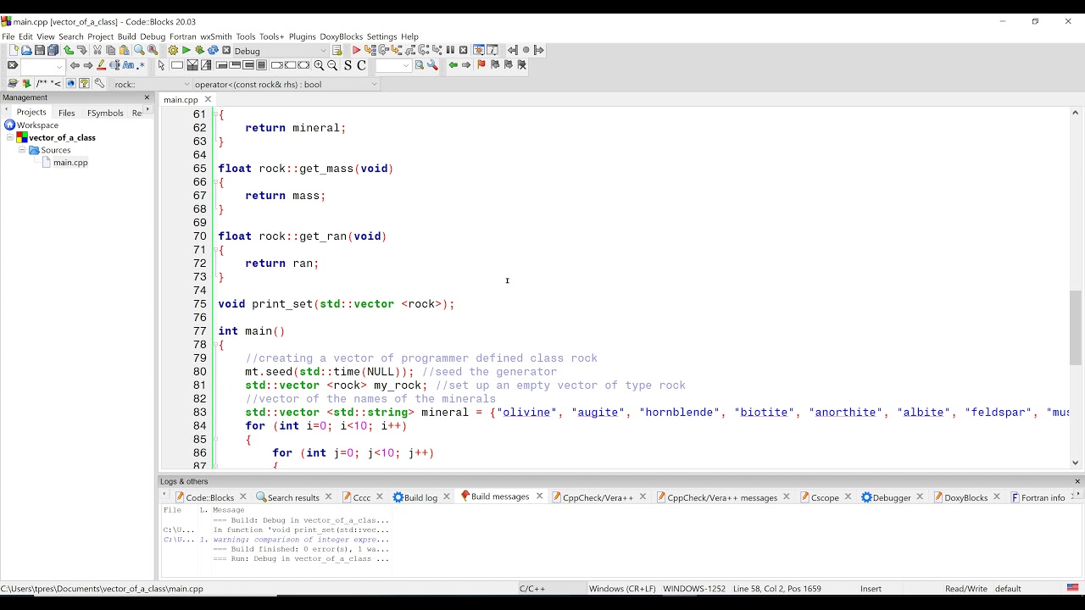Close the main.cpp editor tab
This screenshot has width=1085, height=610.
click(x=208, y=99)
